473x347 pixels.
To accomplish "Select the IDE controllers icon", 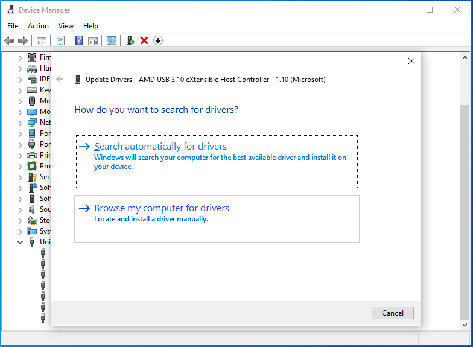I will pyautogui.click(x=32, y=80).
